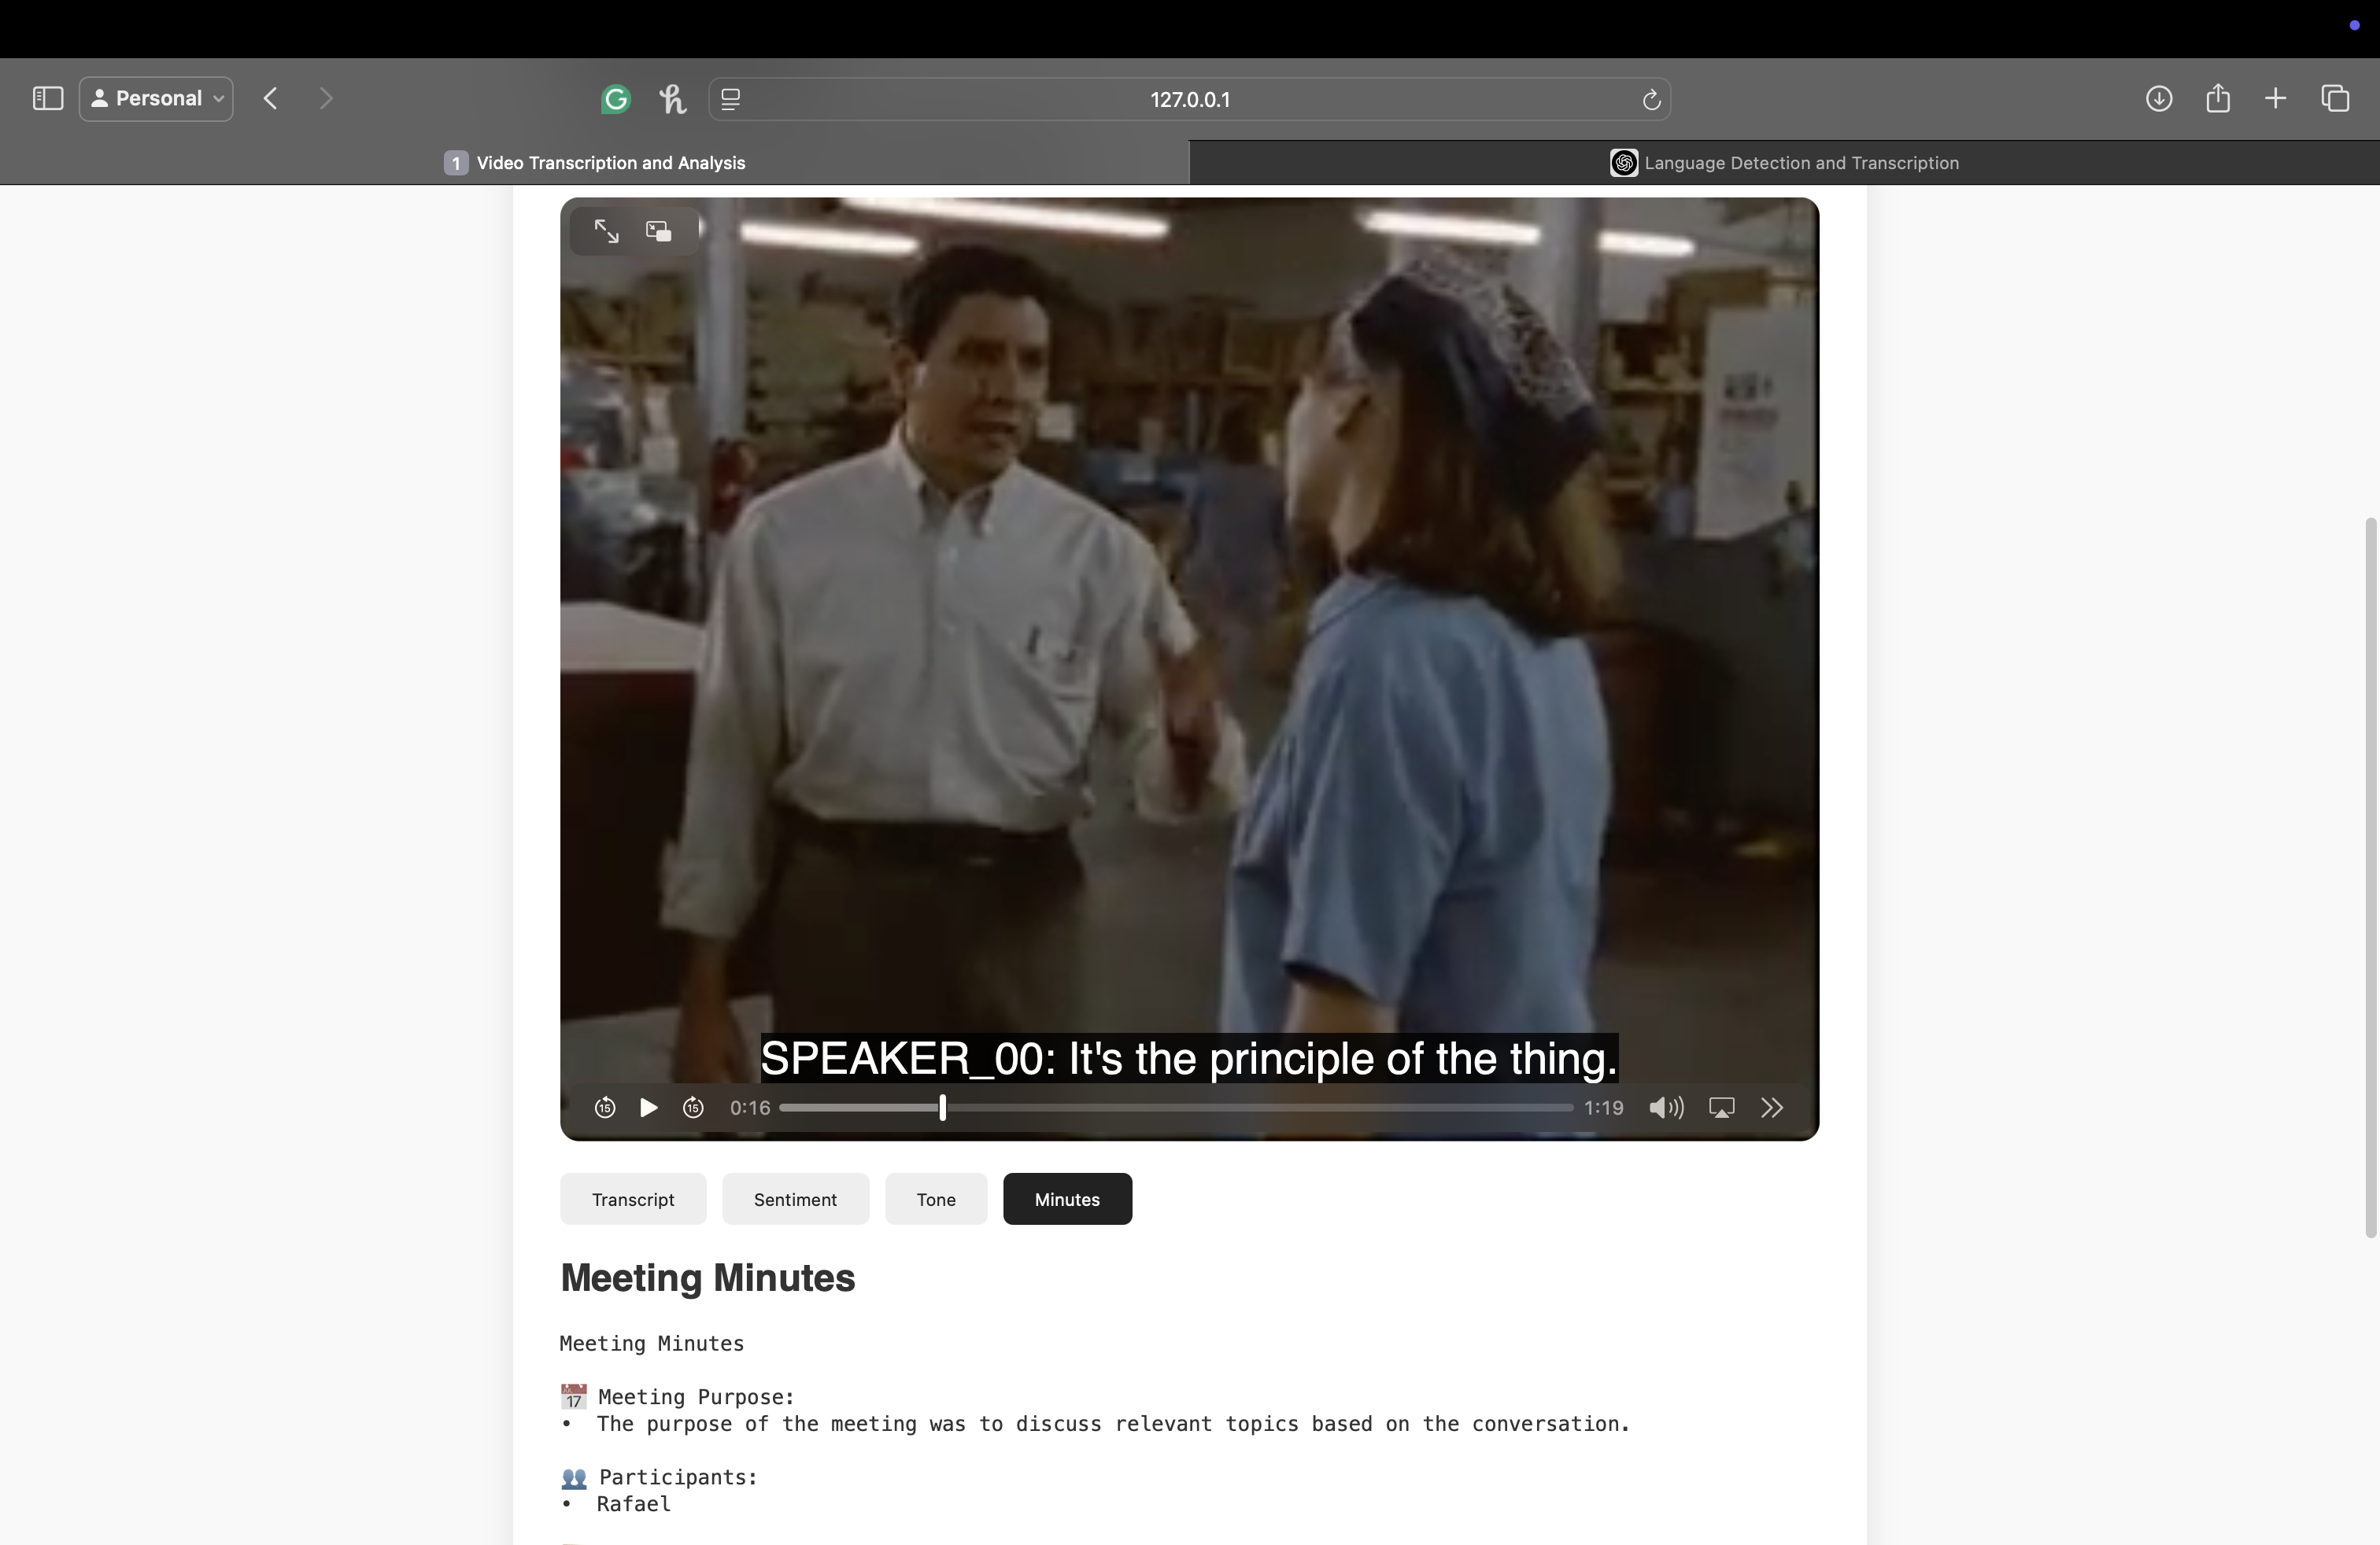The height and width of the screenshot is (1545, 2380).
Task: Enter video full screen mode
Action: tap(606, 230)
